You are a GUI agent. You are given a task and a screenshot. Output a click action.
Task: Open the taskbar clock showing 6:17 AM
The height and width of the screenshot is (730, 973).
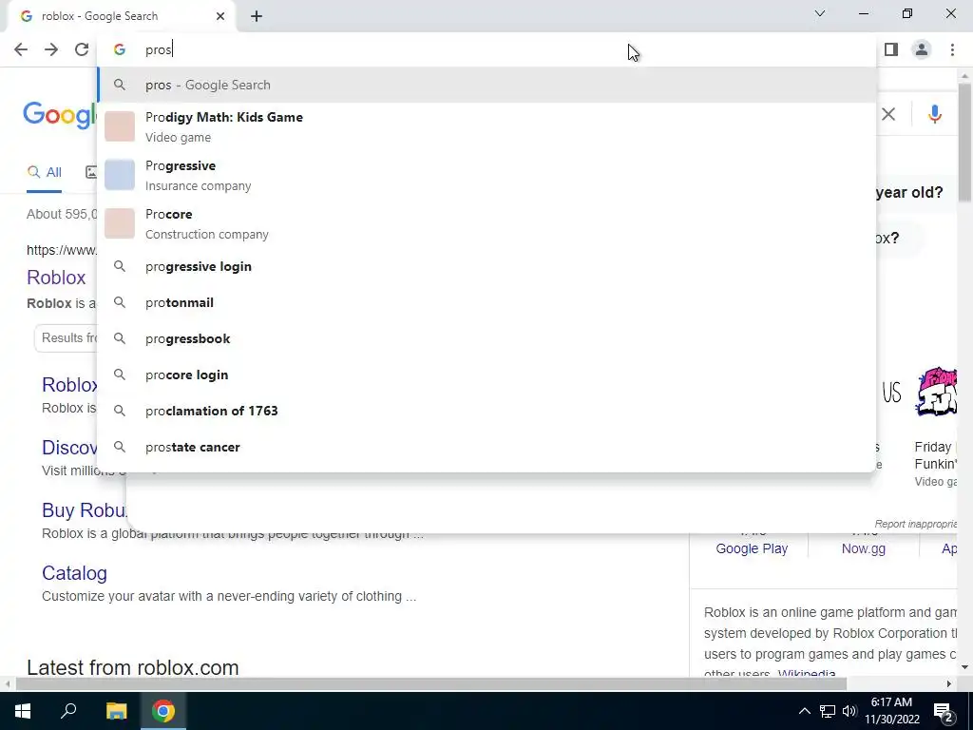(891, 711)
